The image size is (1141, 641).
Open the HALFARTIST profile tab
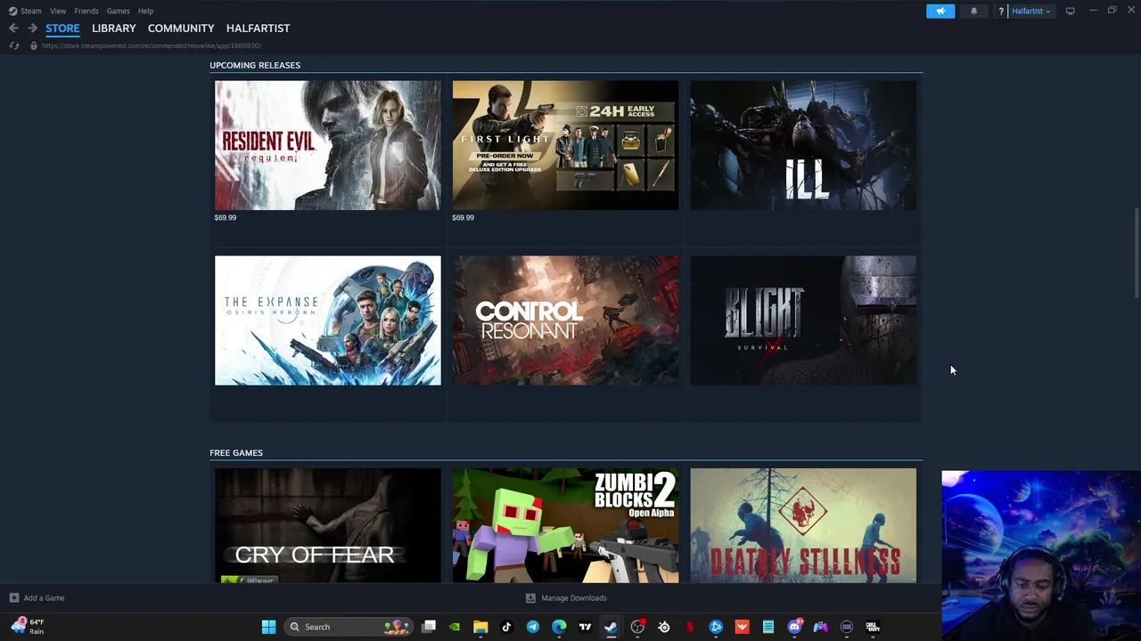(x=258, y=28)
